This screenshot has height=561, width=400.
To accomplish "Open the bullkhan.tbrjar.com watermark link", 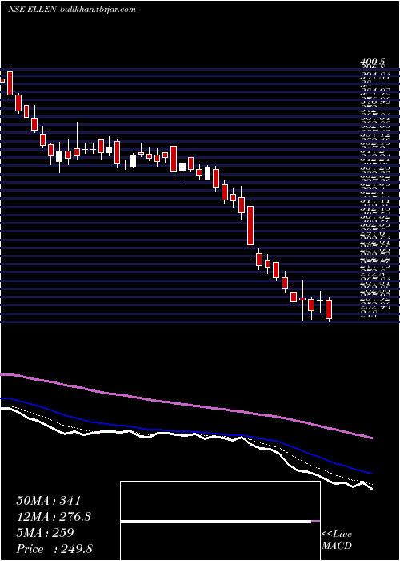I will 97,10.
